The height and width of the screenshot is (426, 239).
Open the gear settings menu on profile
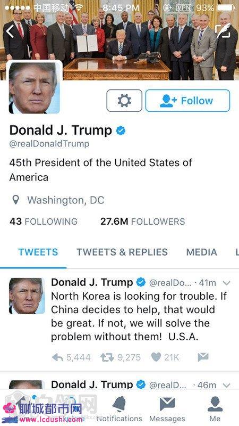pyautogui.click(x=124, y=101)
